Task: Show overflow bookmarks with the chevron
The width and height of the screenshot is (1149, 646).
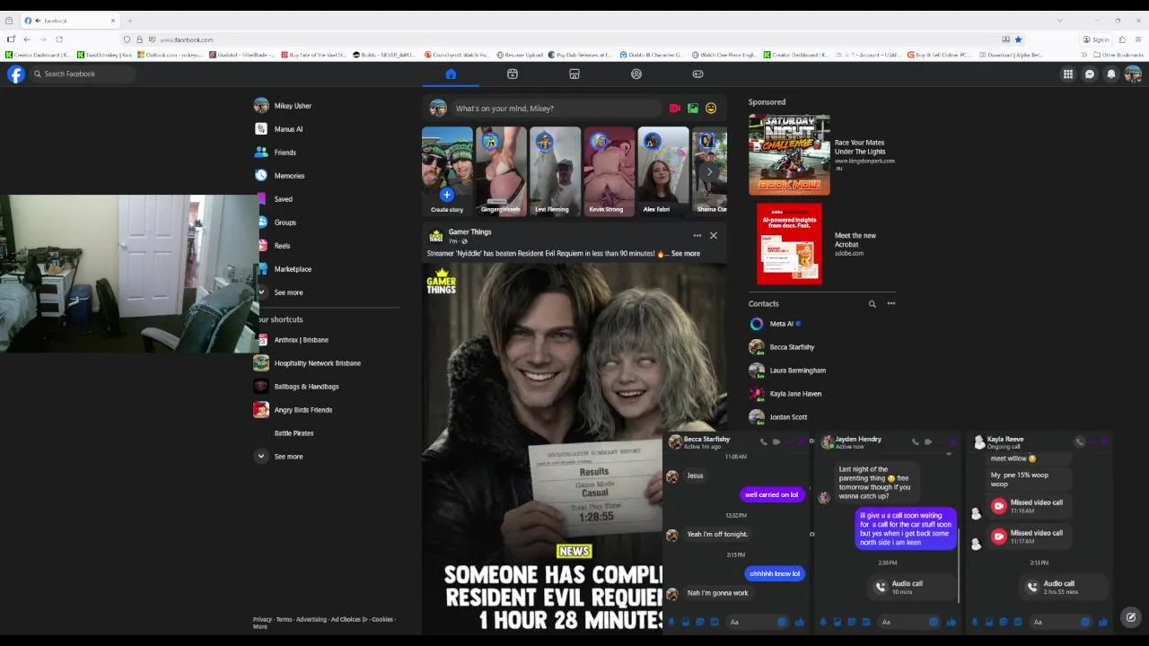Action: coord(1083,55)
